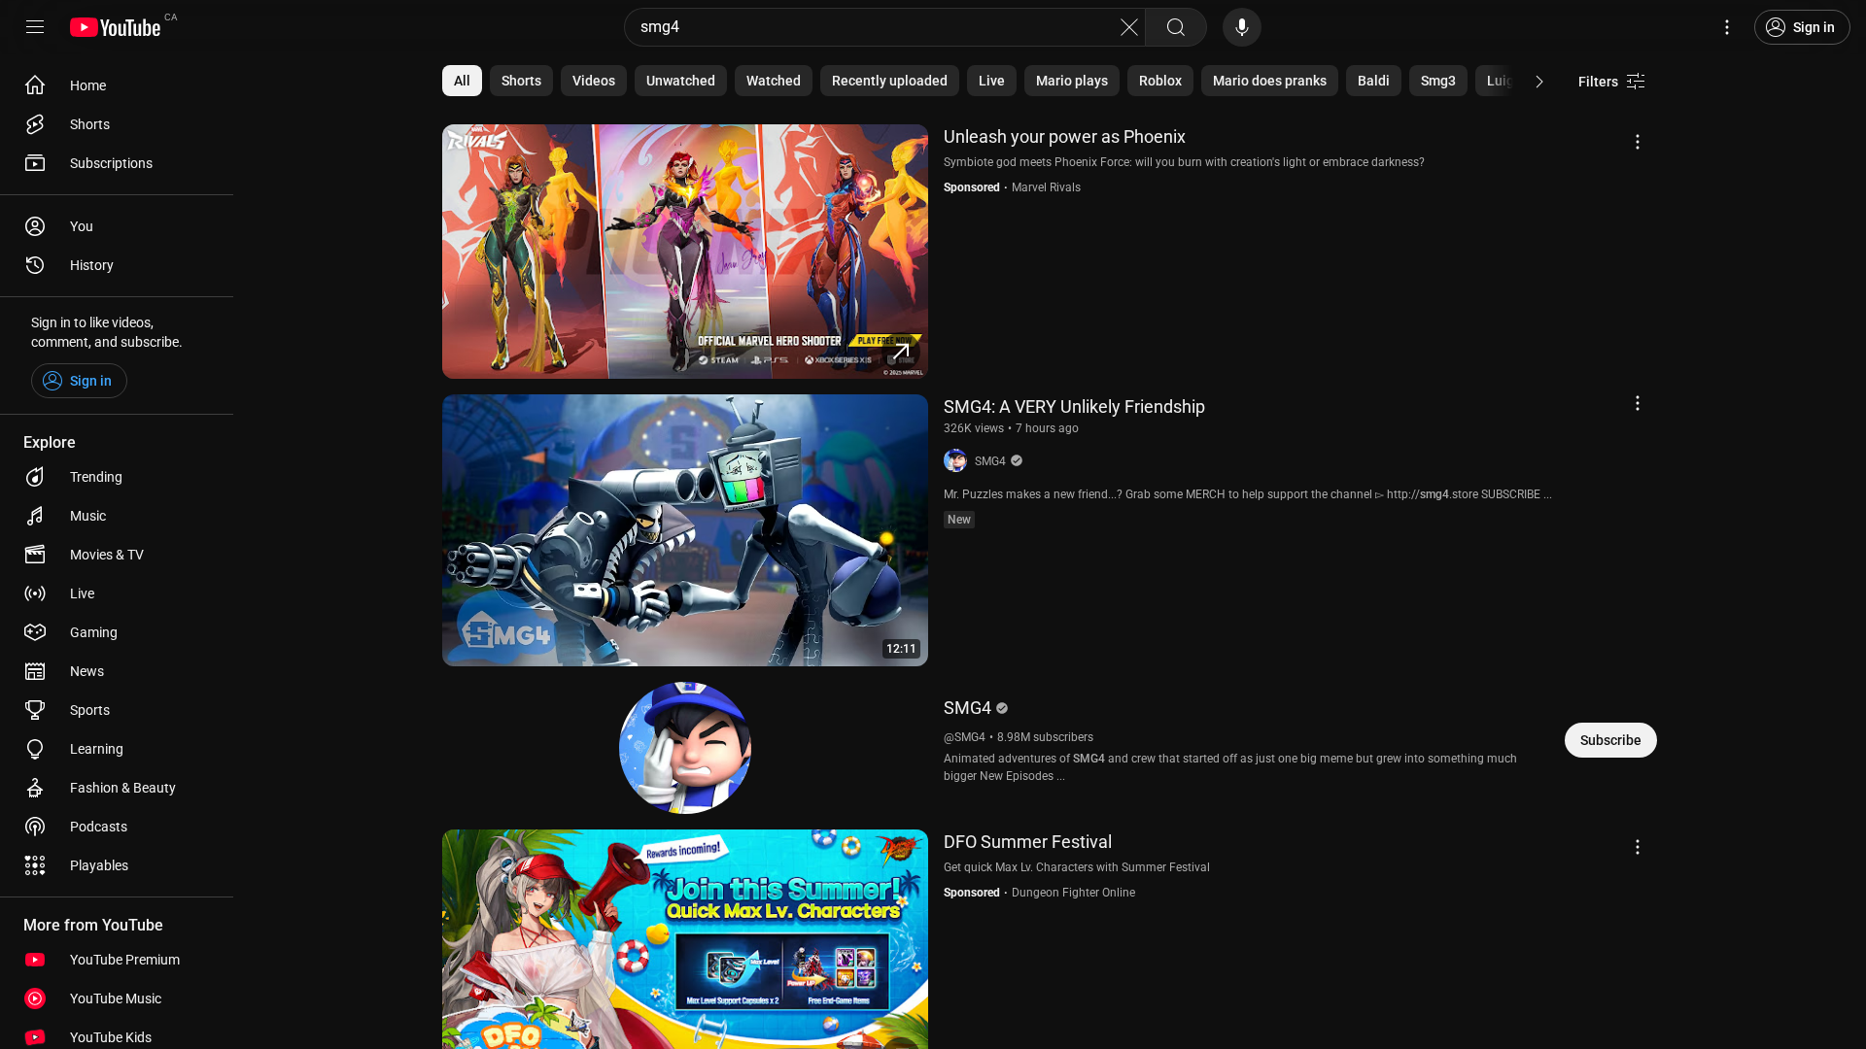The width and height of the screenshot is (1866, 1049).
Task: Open more options for Phoenix ad
Action: coord(1637,142)
